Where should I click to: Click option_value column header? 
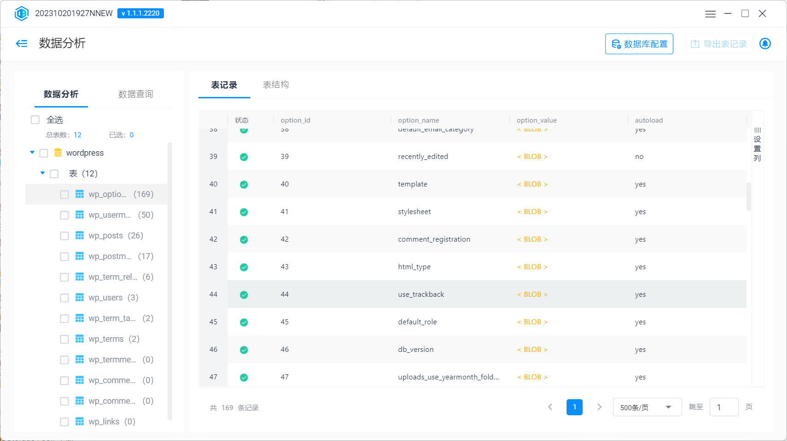pyautogui.click(x=537, y=120)
